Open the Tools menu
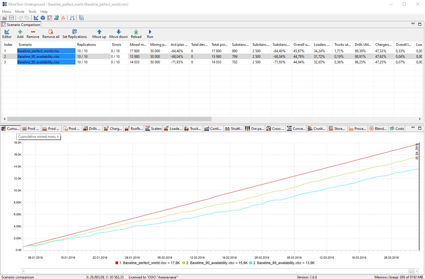 (32, 12)
